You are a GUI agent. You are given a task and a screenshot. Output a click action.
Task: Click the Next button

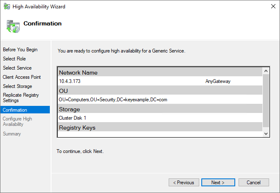(x=218, y=183)
